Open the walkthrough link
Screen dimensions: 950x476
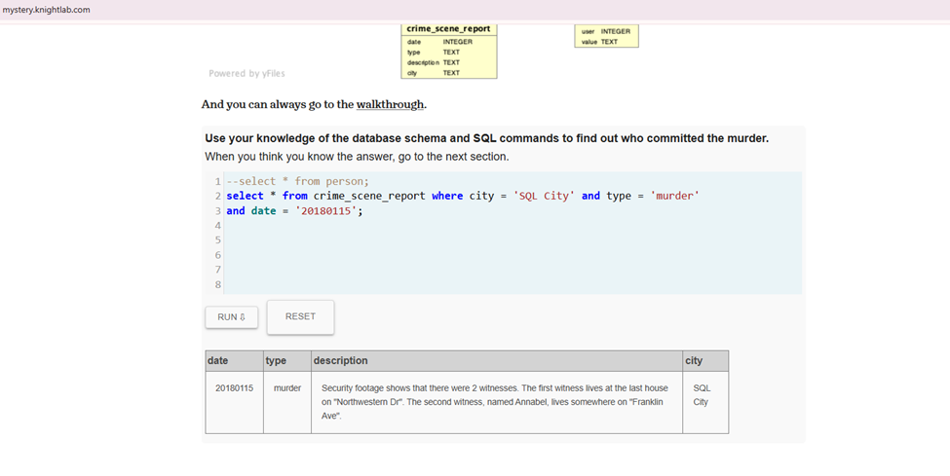[390, 104]
